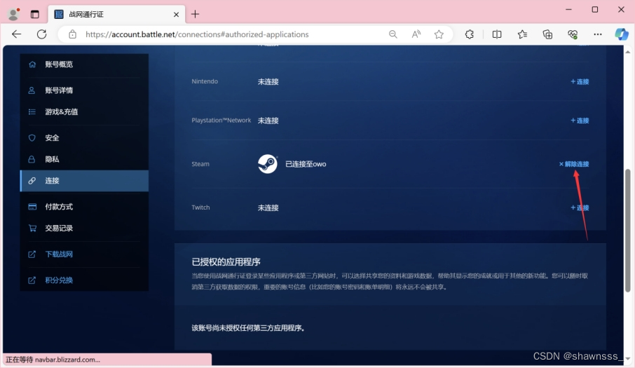Open the collections icon
The image size is (635, 368).
coord(547,34)
